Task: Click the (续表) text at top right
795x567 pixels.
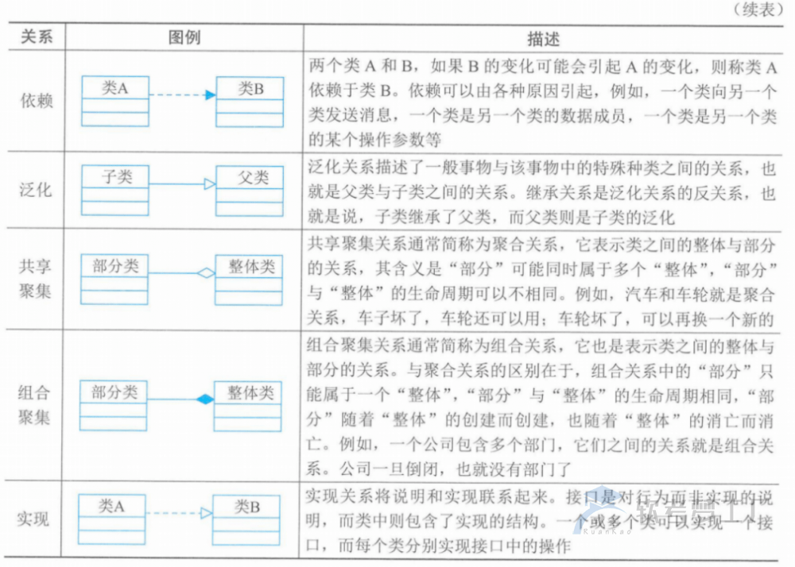Action: [x=758, y=10]
